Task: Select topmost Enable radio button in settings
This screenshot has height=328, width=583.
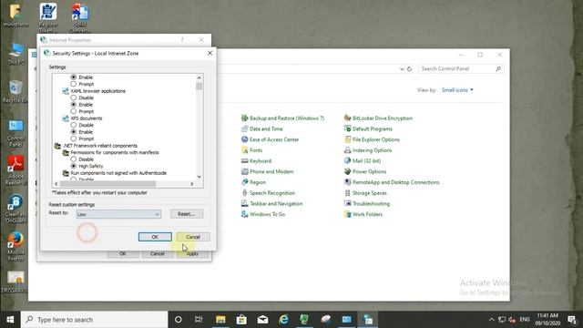Action: [x=73, y=77]
